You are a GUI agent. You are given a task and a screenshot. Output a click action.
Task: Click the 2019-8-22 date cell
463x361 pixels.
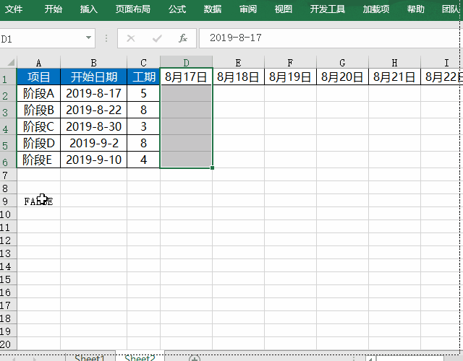[x=93, y=110]
